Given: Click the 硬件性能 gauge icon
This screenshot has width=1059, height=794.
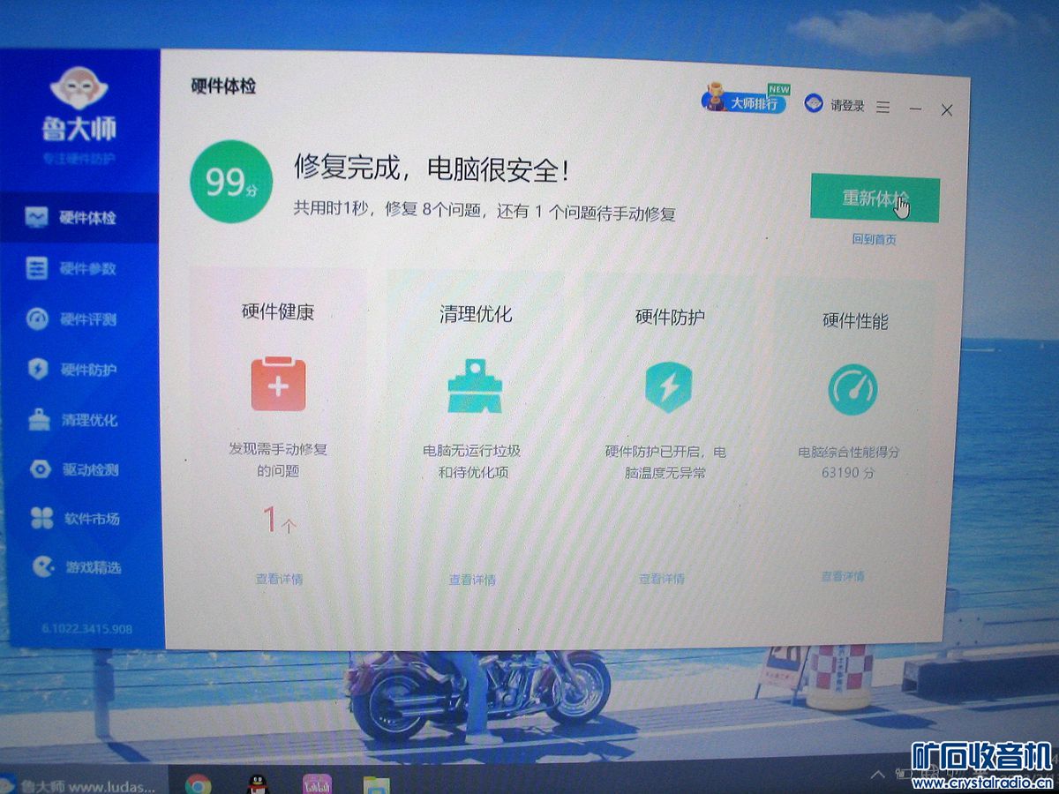Looking at the screenshot, I should pyautogui.click(x=852, y=390).
